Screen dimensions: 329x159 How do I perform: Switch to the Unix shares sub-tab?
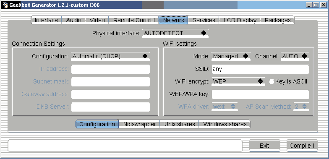click(x=180, y=124)
